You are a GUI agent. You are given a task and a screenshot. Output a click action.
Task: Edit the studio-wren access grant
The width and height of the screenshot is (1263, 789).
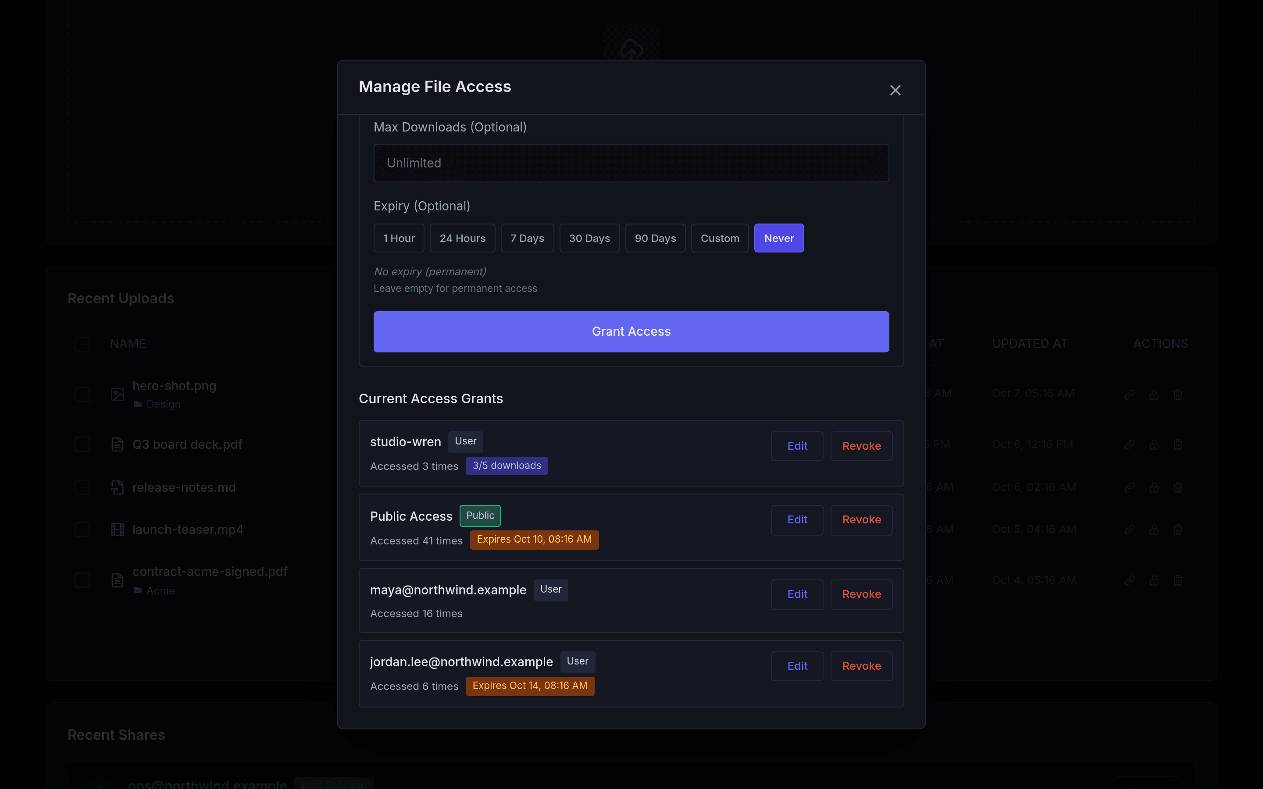(797, 446)
